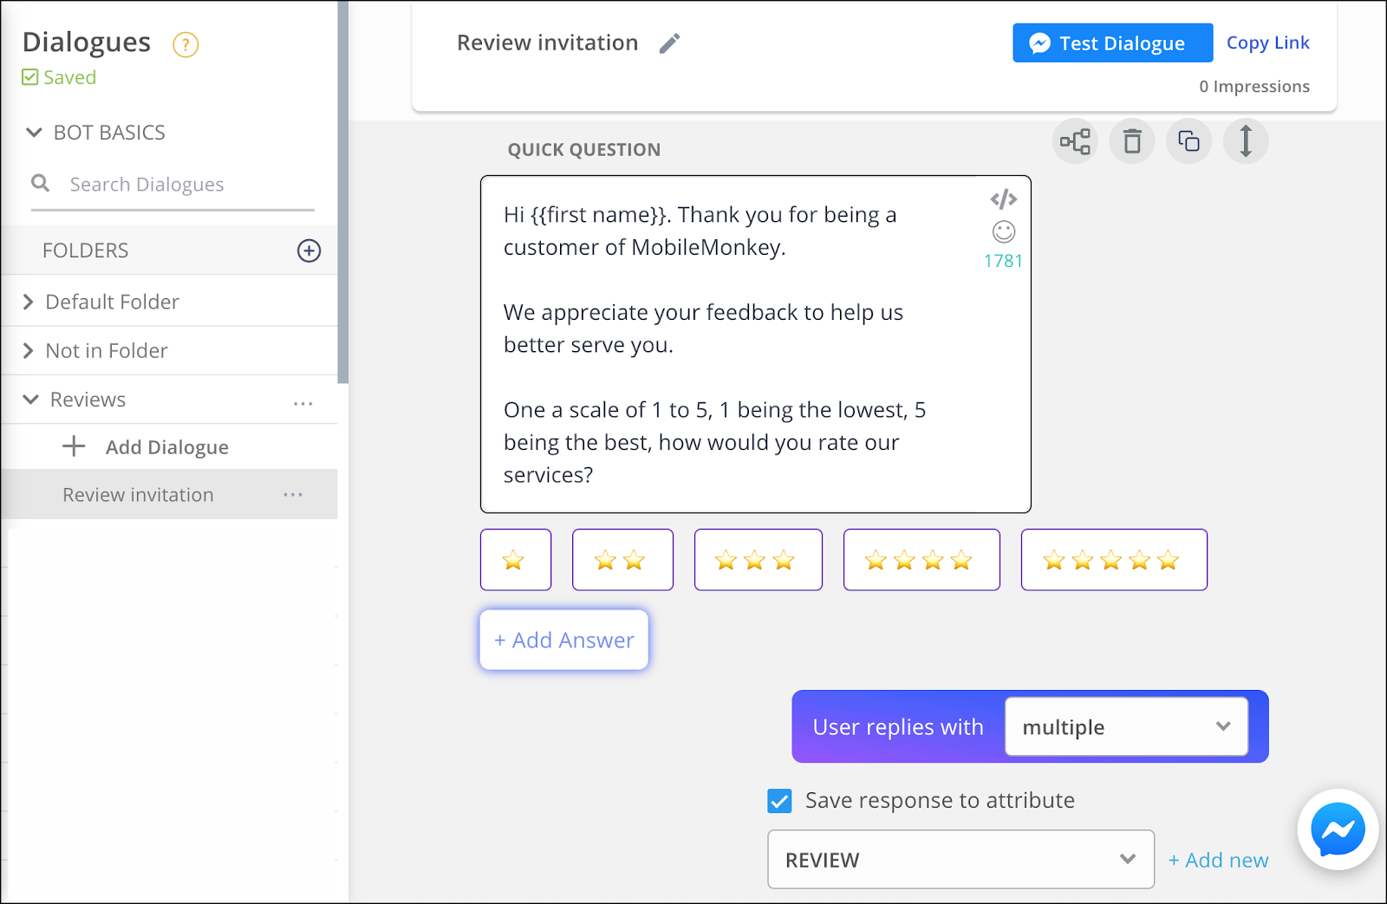Click the Search Dialogues input field
The width and height of the screenshot is (1387, 904).
pyautogui.click(x=173, y=185)
